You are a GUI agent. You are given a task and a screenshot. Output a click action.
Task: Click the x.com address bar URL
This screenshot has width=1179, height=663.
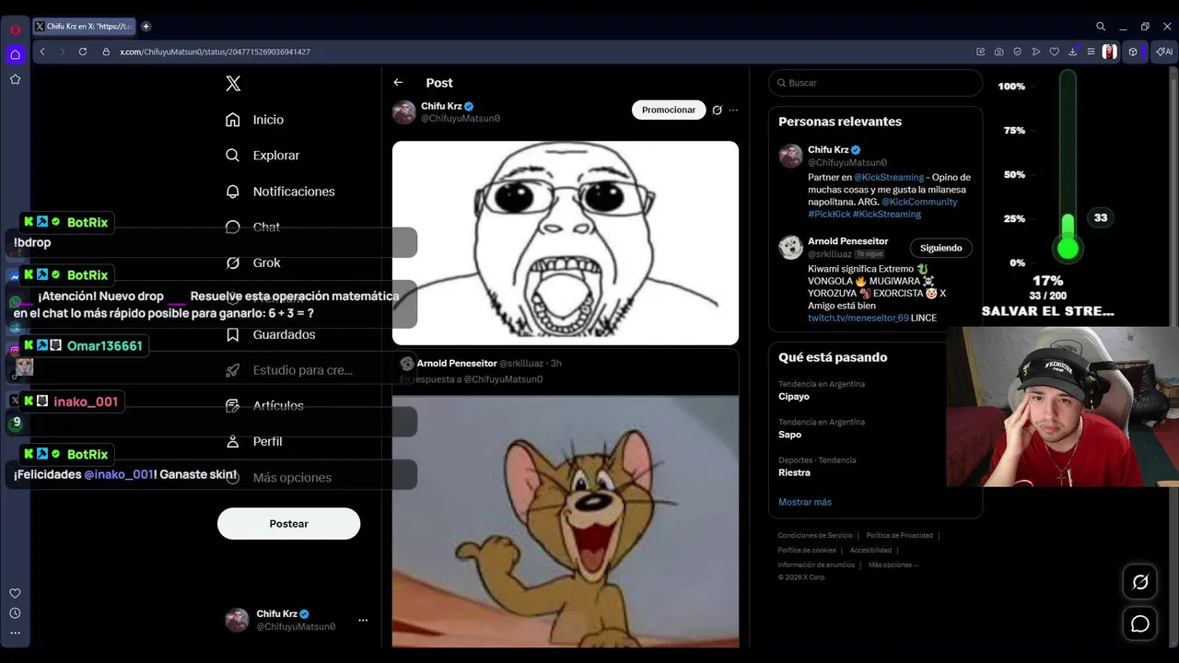(215, 52)
